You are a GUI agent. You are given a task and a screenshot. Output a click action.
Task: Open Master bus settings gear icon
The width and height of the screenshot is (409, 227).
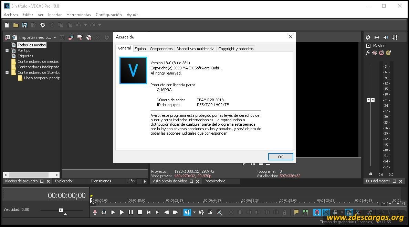point(368,37)
